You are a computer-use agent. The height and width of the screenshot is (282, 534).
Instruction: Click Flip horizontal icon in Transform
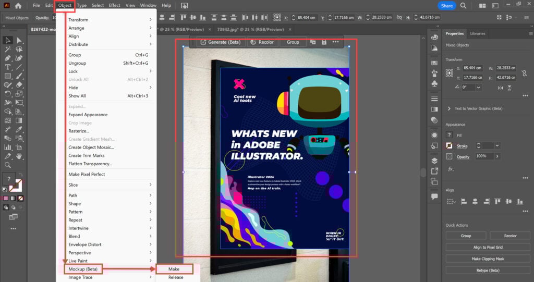tap(500, 88)
